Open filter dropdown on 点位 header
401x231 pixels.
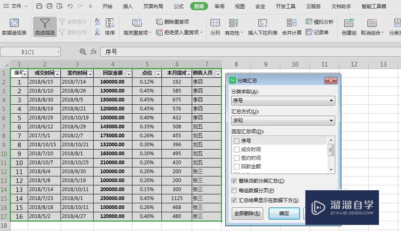[x=158, y=74]
